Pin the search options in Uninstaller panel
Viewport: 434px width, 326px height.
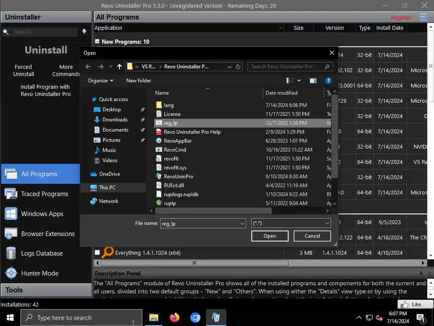[x=84, y=31]
